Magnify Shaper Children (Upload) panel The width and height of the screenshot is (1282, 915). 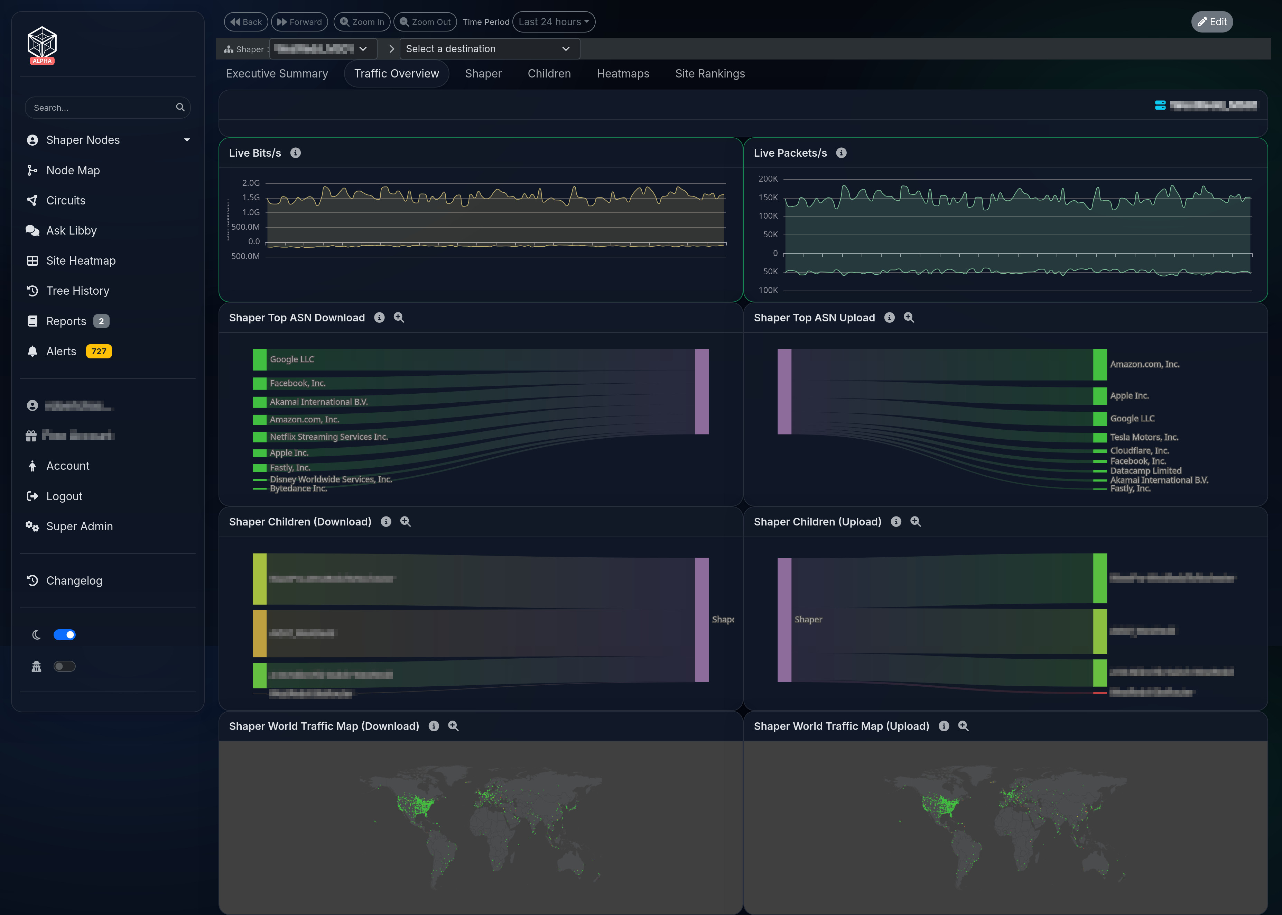(x=916, y=522)
